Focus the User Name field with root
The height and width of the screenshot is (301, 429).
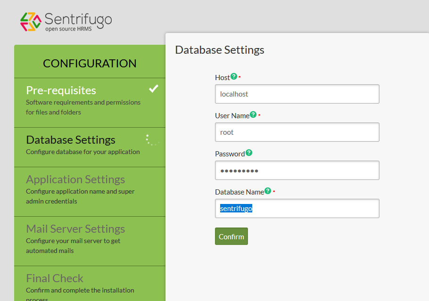297,132
